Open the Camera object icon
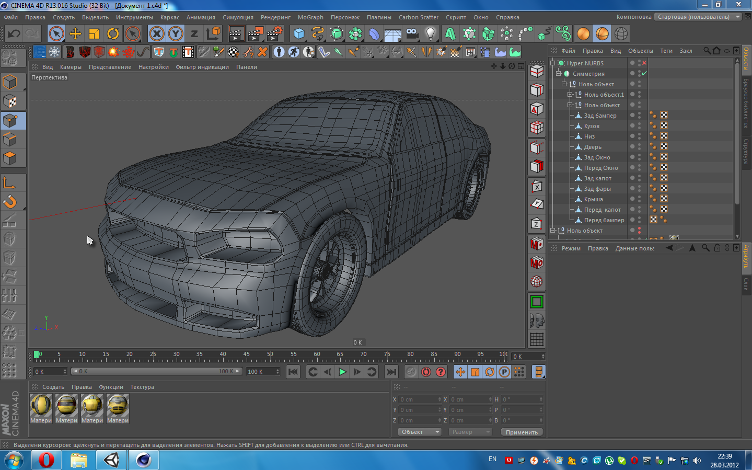The height and width of the screenshot is (470, 752). pos(412,34)
